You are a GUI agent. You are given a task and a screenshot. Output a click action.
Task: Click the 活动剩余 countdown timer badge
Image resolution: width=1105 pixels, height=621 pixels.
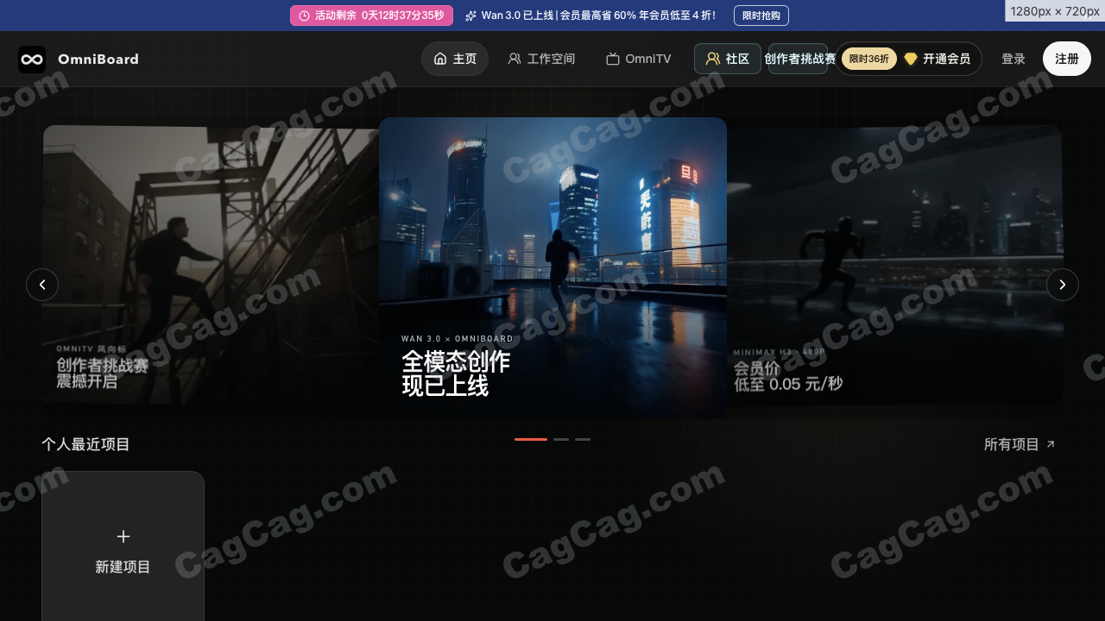pyautogui.click(x=371, y=16)
